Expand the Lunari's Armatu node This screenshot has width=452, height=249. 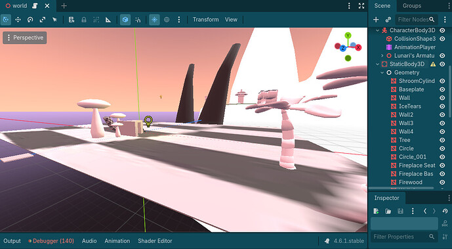tap(382, 55)
